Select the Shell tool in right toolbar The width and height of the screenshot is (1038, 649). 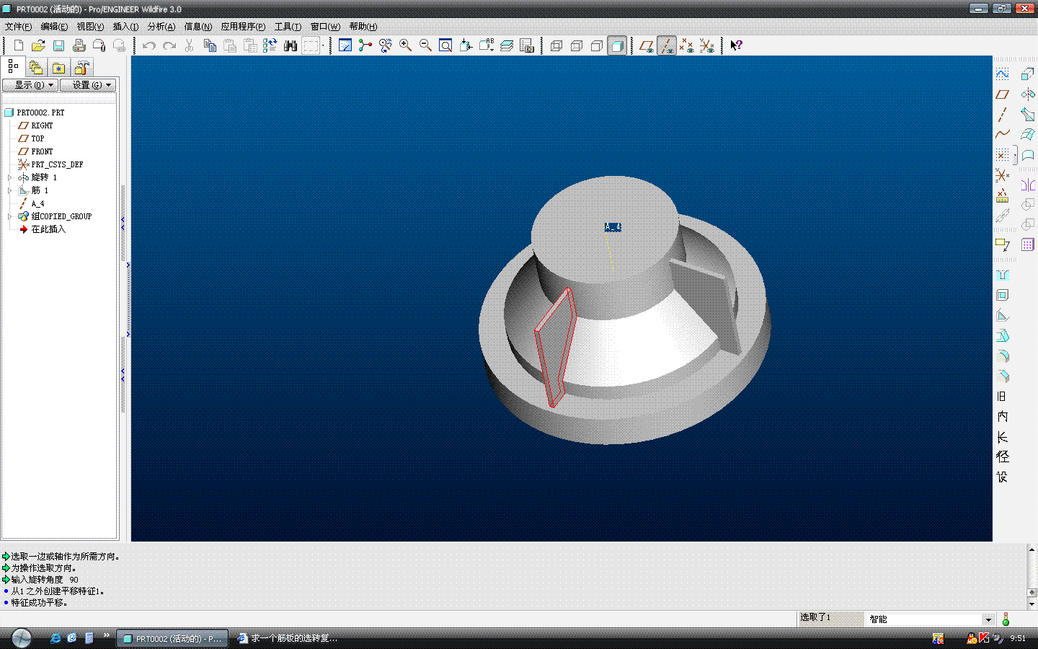[x=1002, y=296]
